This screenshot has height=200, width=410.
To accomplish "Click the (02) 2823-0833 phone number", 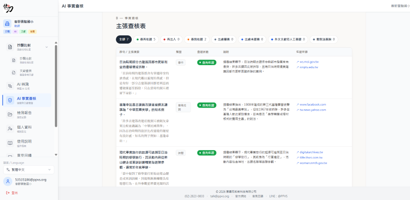I will (194, 196).
